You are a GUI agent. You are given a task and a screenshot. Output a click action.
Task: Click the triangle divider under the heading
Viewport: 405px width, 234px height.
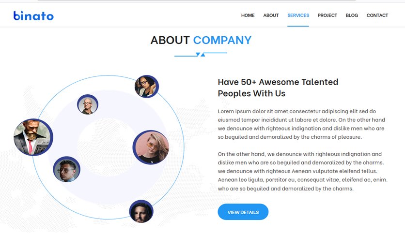click(x=201, y=54)
